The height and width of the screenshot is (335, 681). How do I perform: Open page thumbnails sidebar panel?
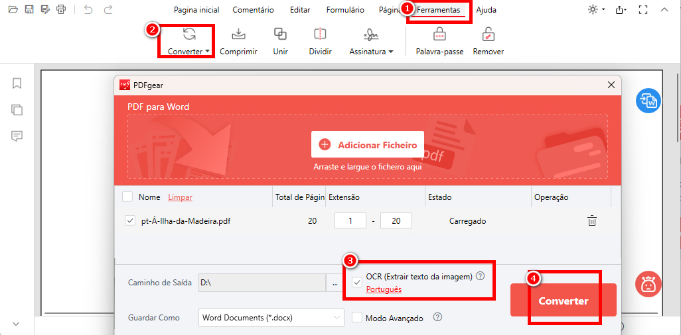point(17,110)
